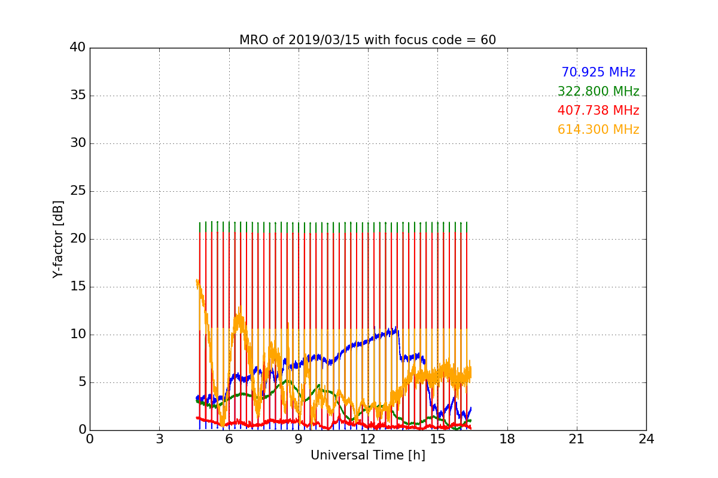The height and width of the screenshot is (478, 718).
Task: Click the y-axis tick label 40
Action: click(77, 48)
